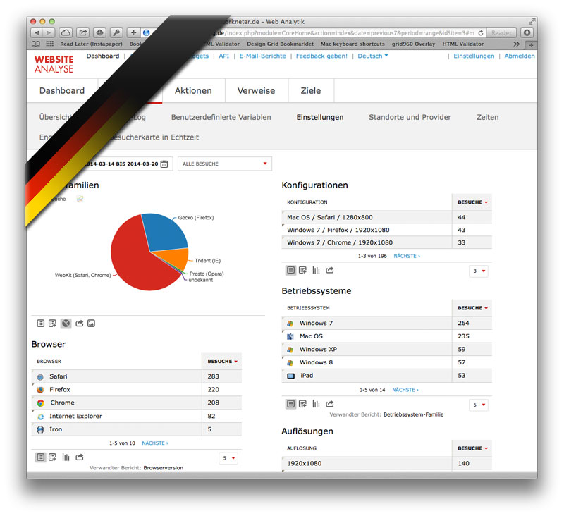
Task: Open a new tab with the tab bar plus
Action: 532,44
